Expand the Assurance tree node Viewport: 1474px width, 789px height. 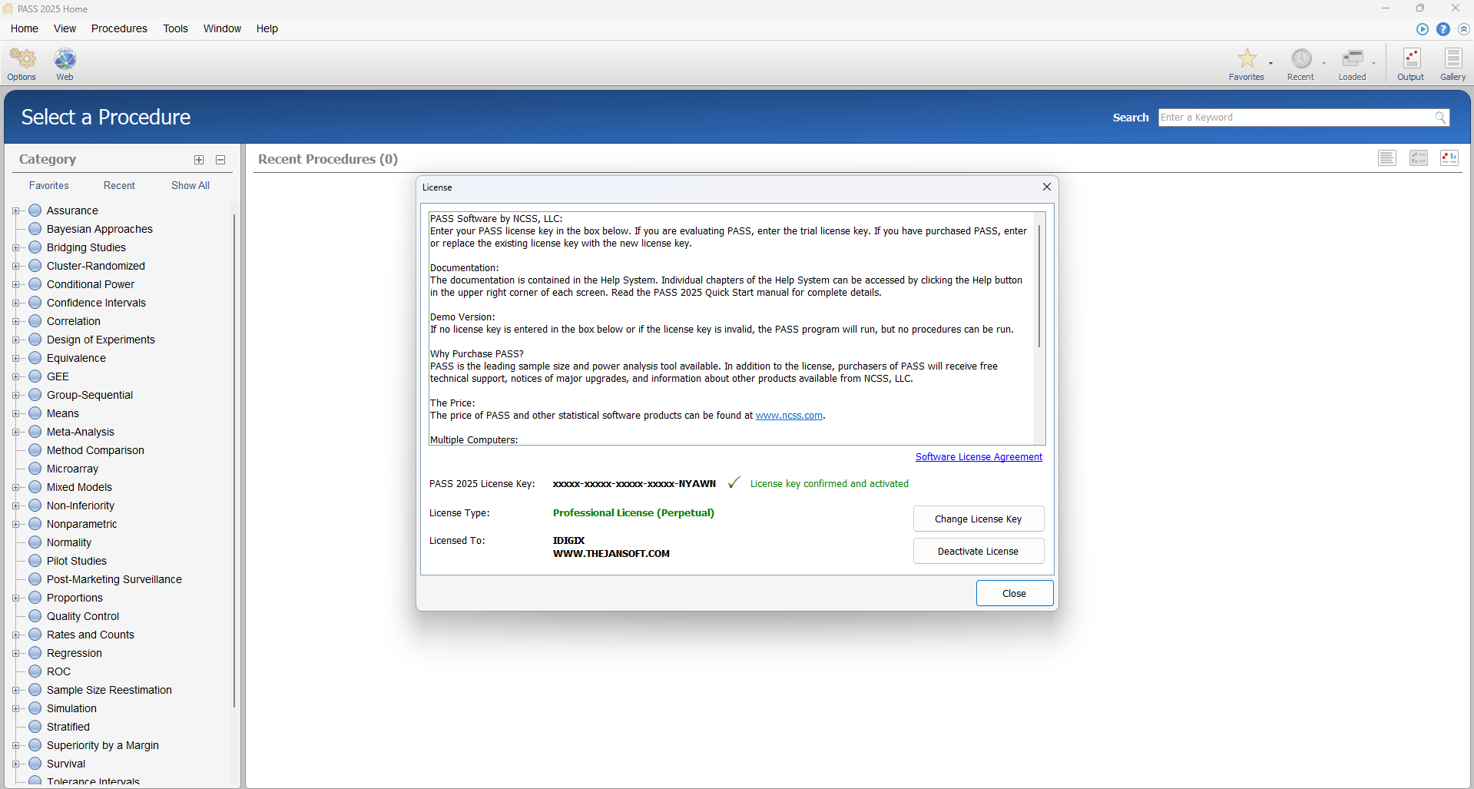[x=15, y=211]
